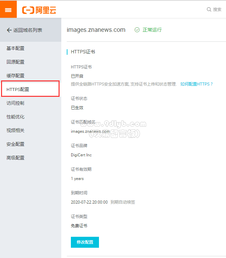Open 回源配置 in sidebar

coord(15,62)
